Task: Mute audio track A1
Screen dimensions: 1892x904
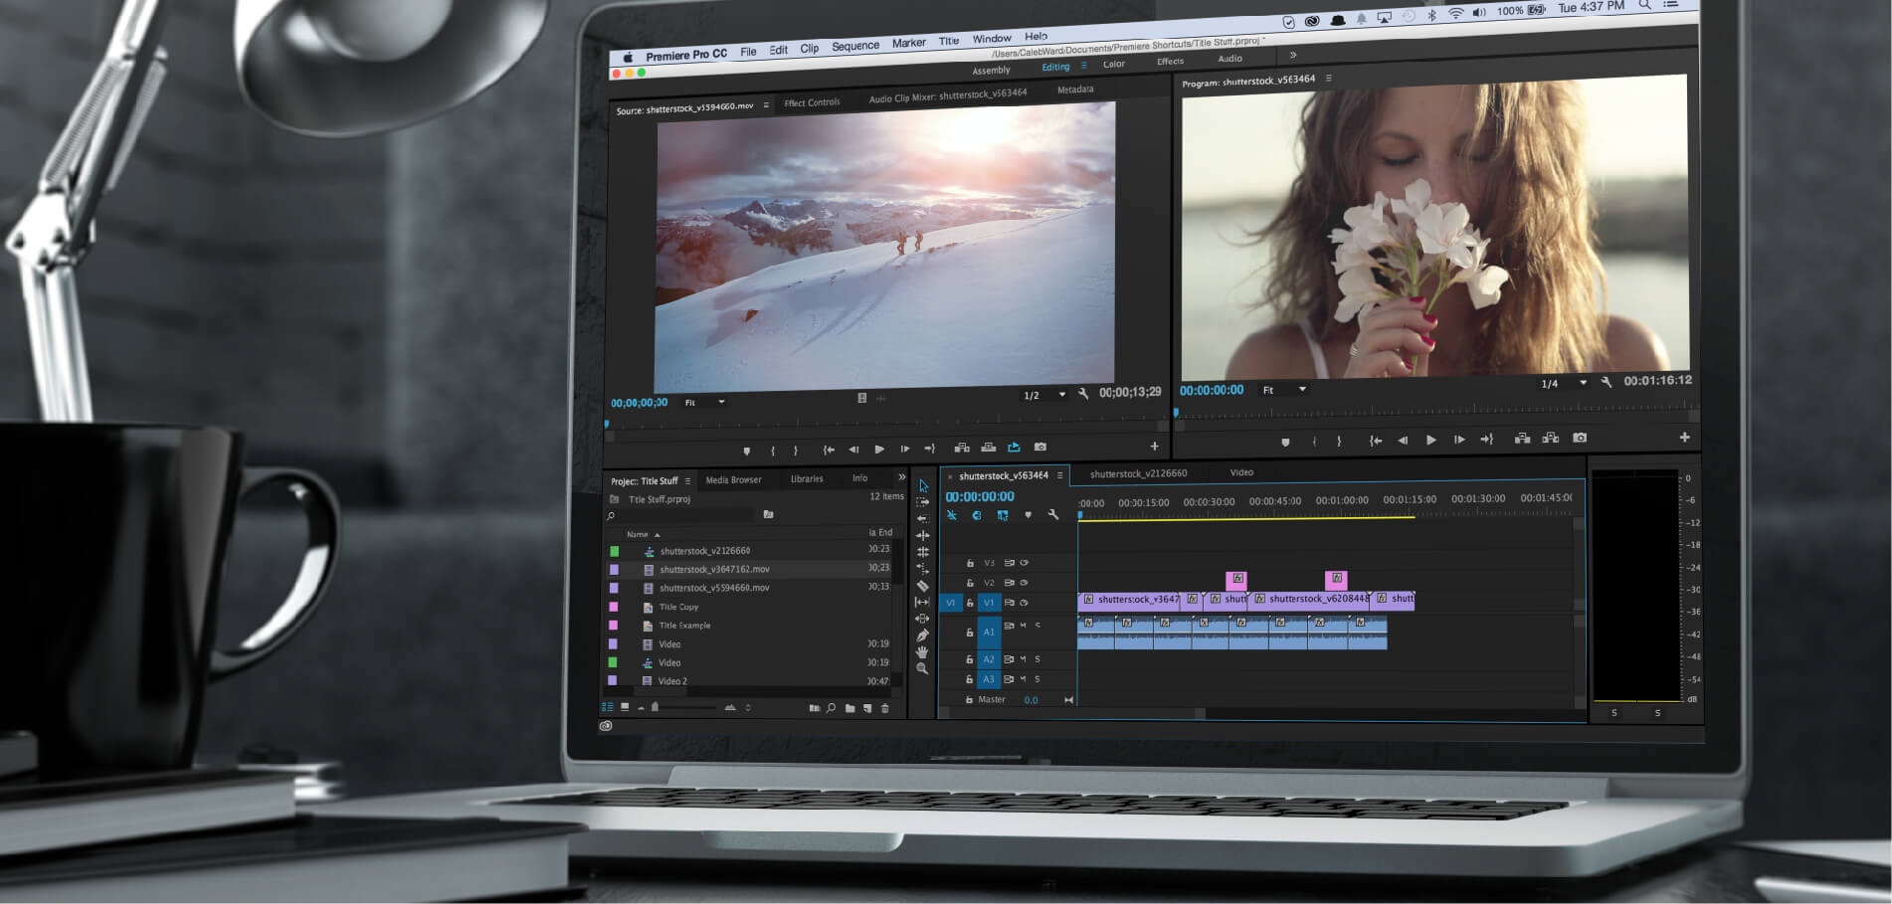Action: point(1023,626)
